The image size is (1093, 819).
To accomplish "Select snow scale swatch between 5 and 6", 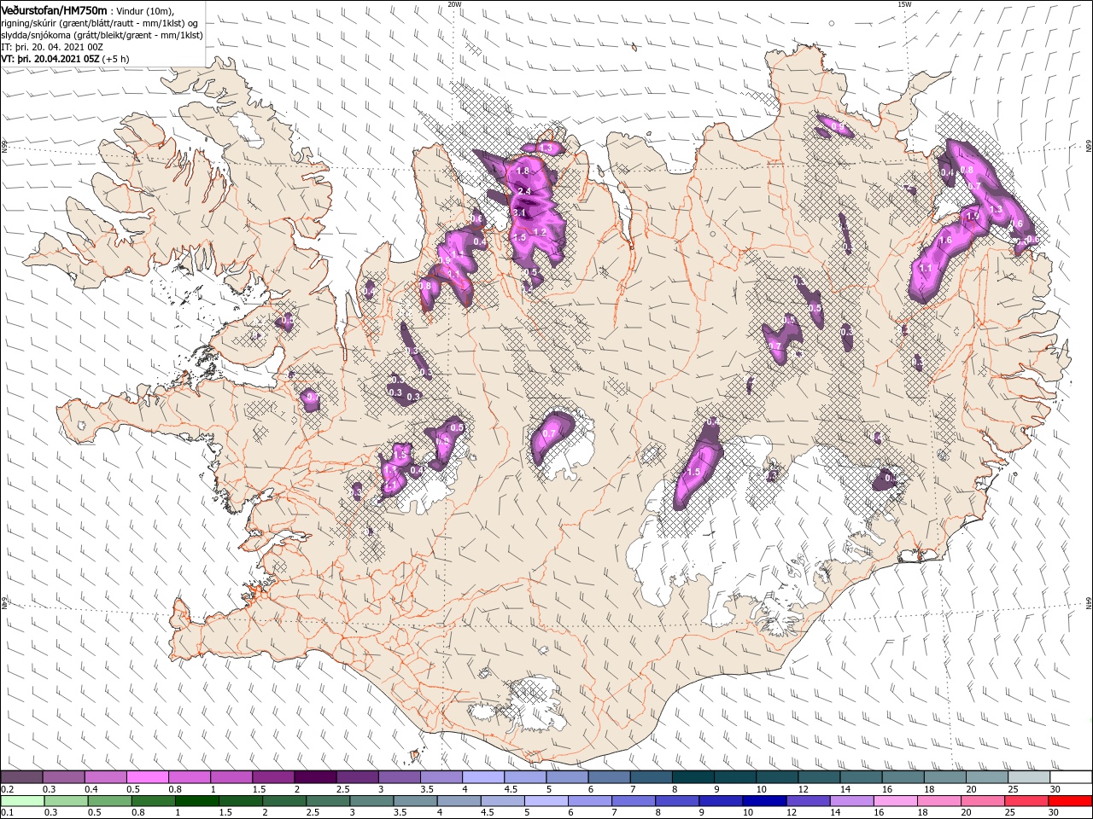I will point(567,777).
